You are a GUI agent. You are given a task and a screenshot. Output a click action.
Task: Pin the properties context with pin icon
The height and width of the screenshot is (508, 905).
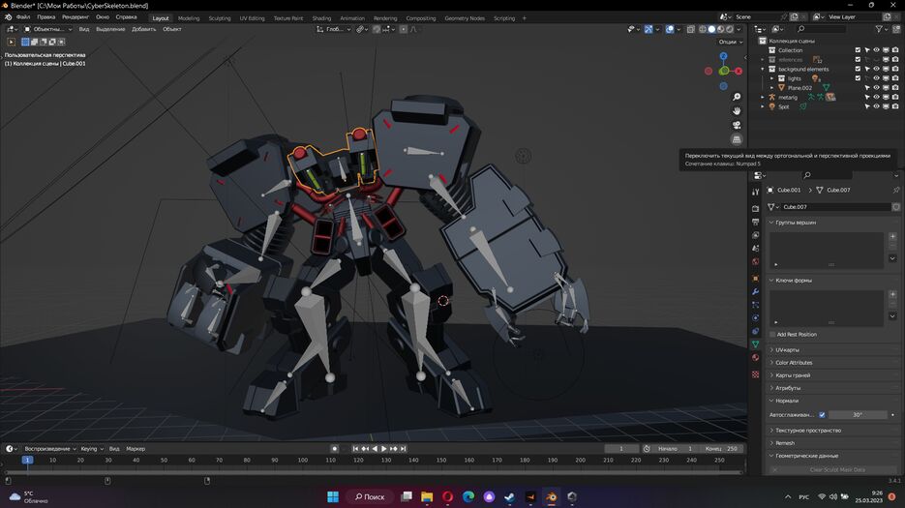(x=895, y=190)
